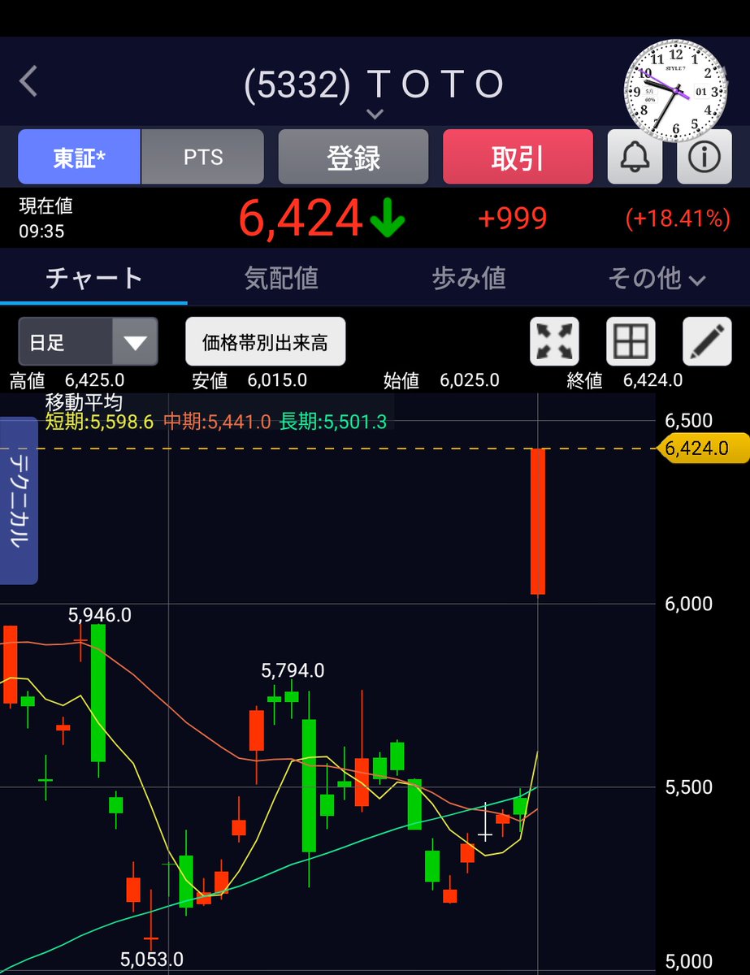The width and height of the screenshot is (750, 975).
Task: Tap the 5,946.0 high label
Action: click(x=100, y=615)
